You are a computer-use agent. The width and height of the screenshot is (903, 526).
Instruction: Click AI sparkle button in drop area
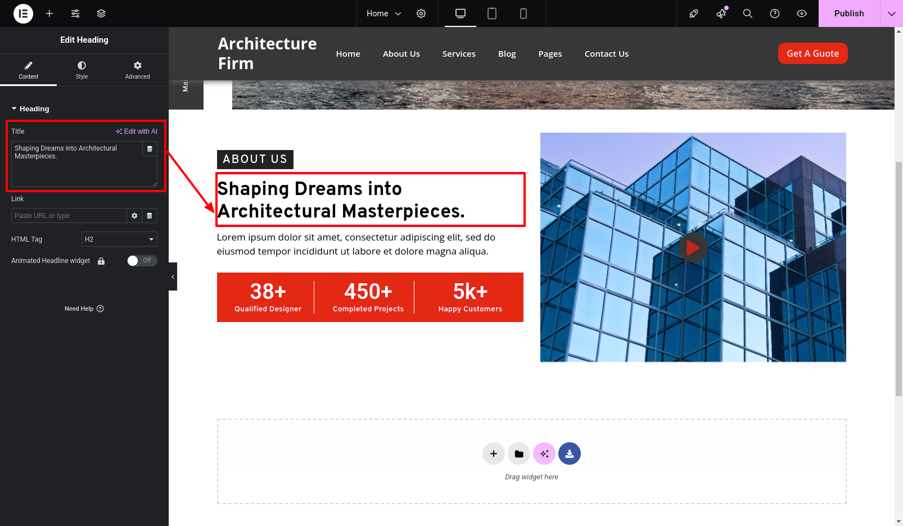click(x=544, y=454)
